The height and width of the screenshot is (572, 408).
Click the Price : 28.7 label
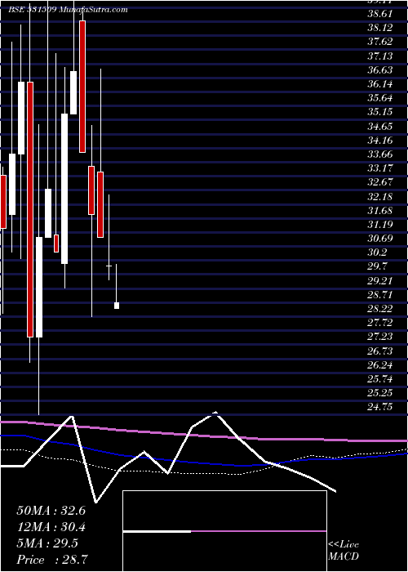point(51,560)
